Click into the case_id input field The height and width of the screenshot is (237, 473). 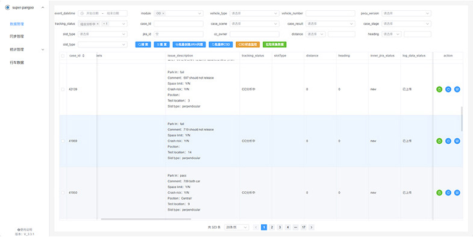click(178, 24)
